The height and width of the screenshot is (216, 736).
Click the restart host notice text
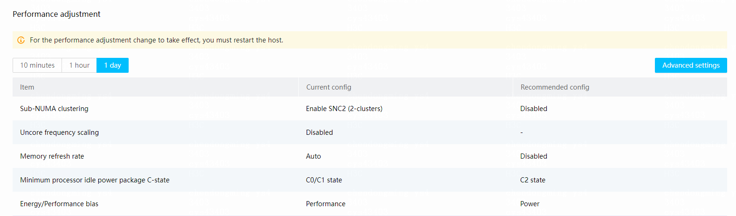point(157,40)
